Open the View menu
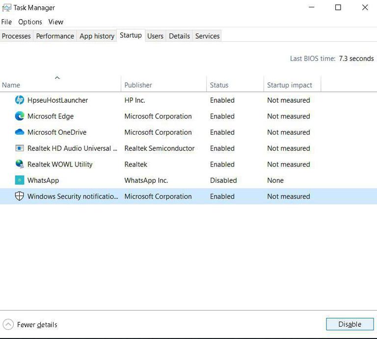This screenshot has height=339, width=377. [x=56, y=22]
